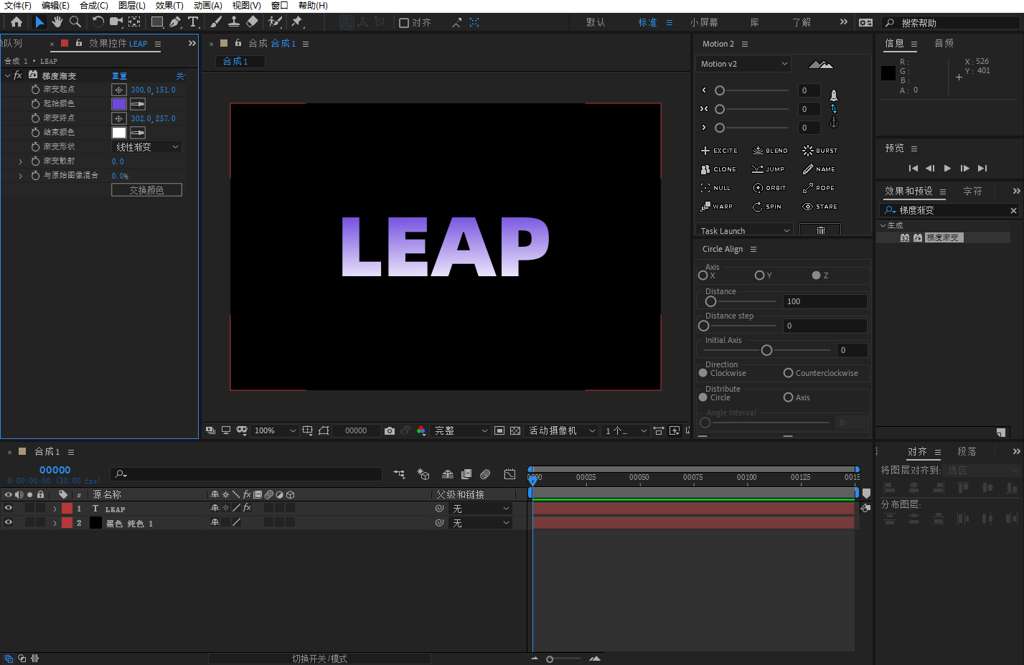
Task: Select the Puppet Pin tool
Action: [297, 22]
